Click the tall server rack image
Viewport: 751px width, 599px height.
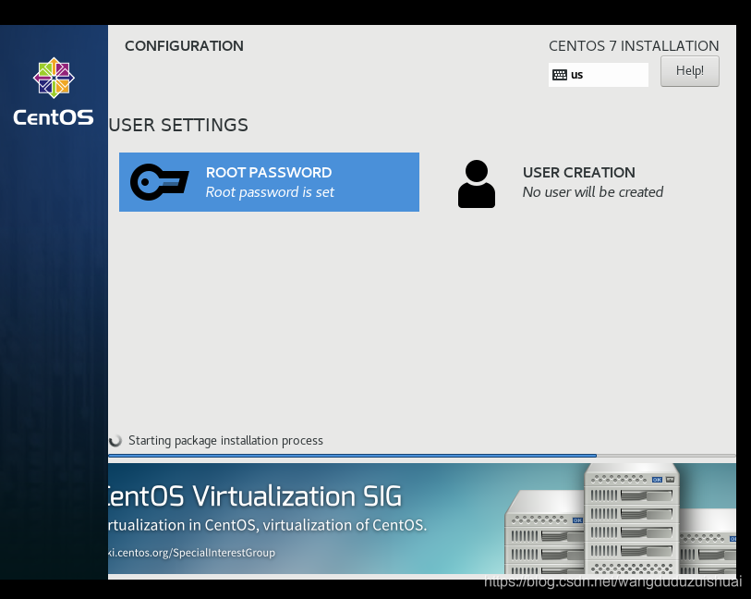[631, 519]
